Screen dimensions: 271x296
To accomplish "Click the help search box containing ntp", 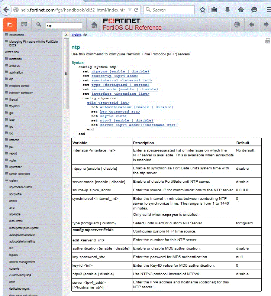I will 64,26.
